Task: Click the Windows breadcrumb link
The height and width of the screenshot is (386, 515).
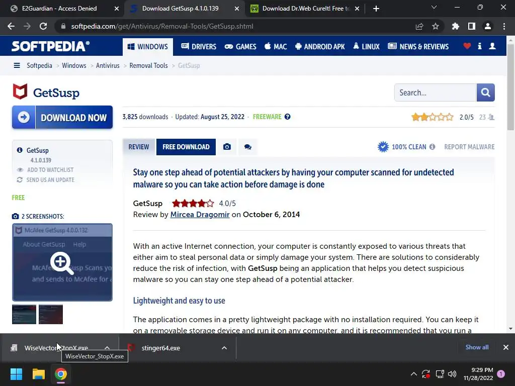Action: point(74,65)
